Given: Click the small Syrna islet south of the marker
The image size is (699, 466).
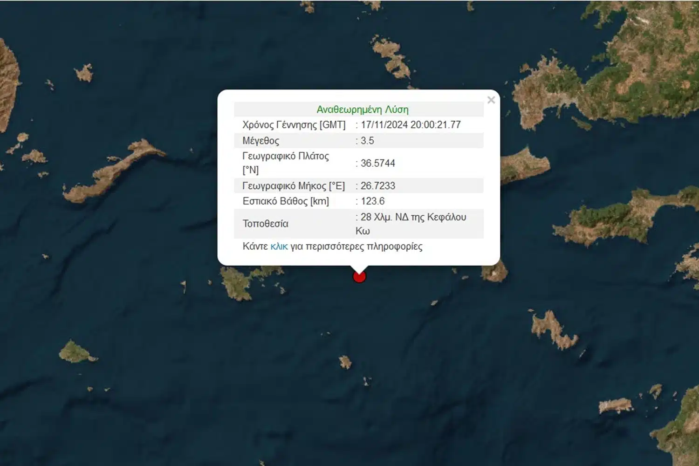Looking at the screenshot, I should tap(345, 362).
